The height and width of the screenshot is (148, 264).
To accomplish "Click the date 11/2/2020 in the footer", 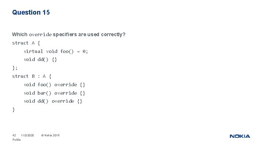I will 27,136.
